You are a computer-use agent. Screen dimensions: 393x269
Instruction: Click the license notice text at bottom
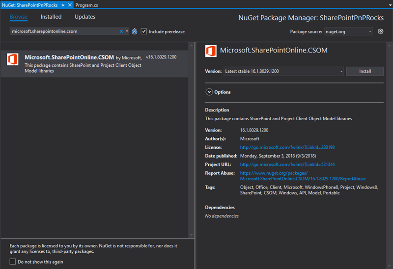click(93, 248)
